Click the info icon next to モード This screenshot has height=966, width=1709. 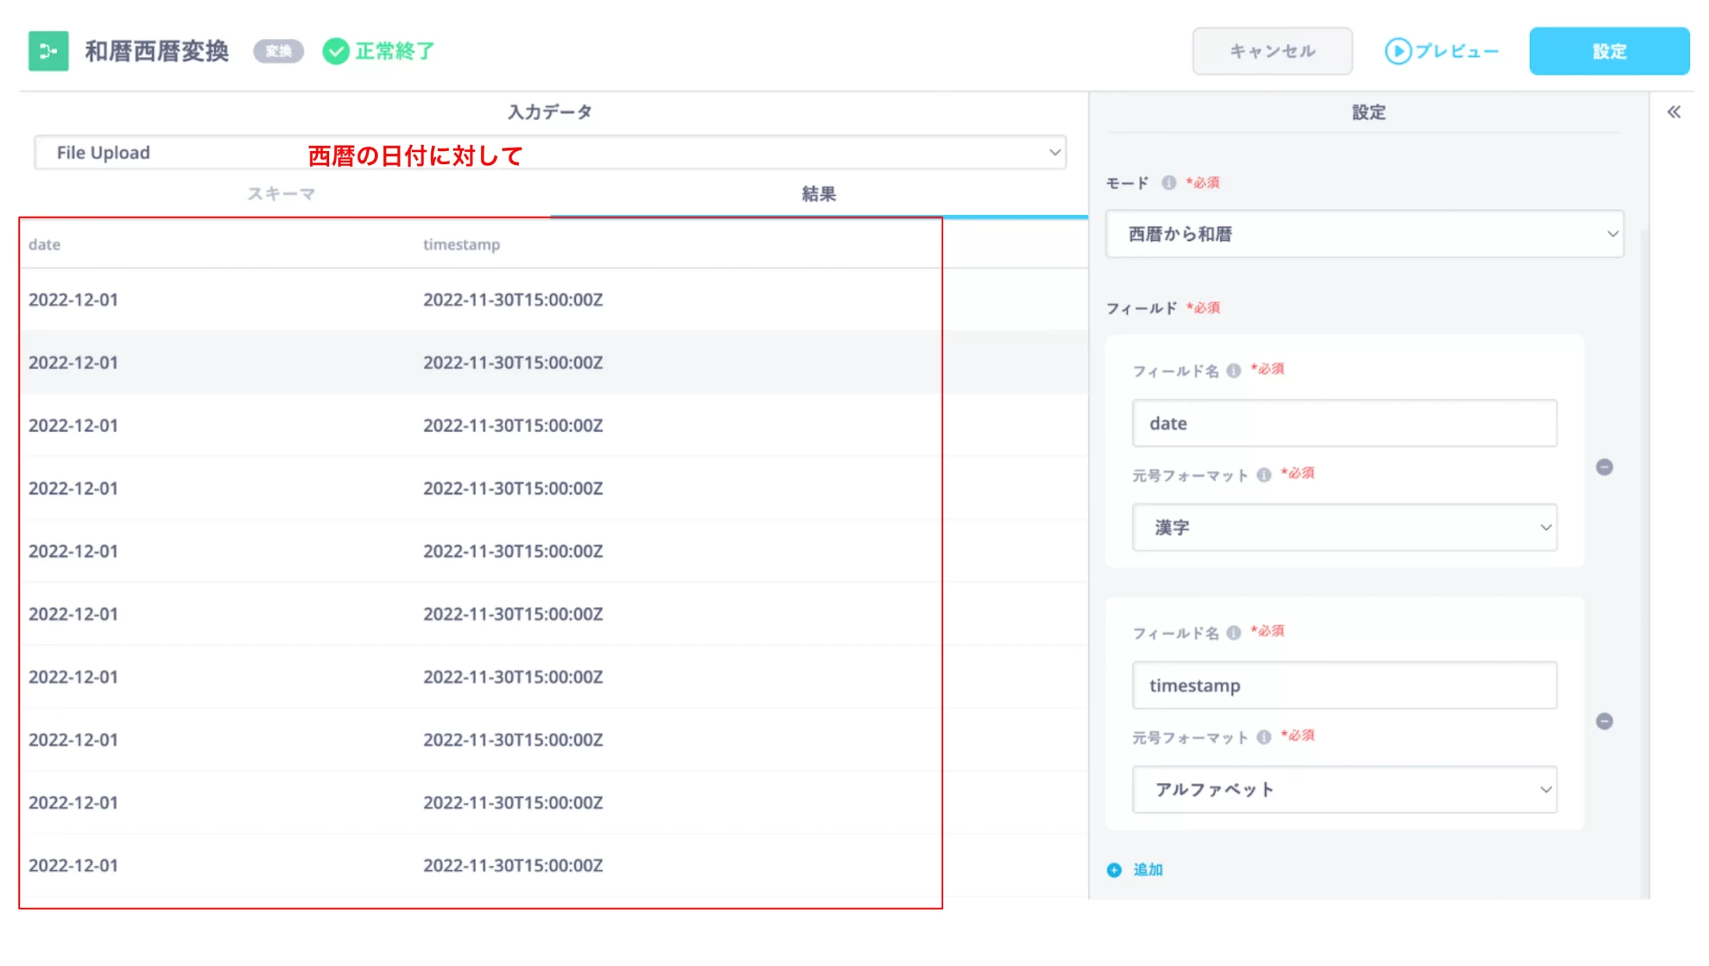1168,183
